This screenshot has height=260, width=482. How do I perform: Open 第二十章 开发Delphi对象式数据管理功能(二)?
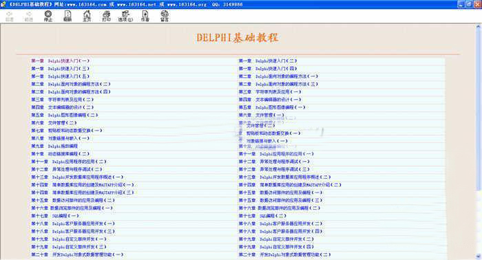pos(285,254)
